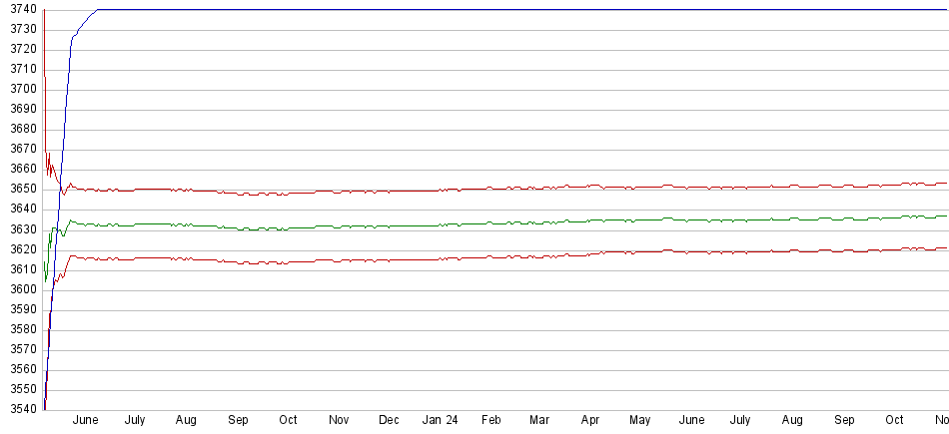Click the 3740 value on the y-axis
Screen dimensions: 949x434
tap(22, 9)
